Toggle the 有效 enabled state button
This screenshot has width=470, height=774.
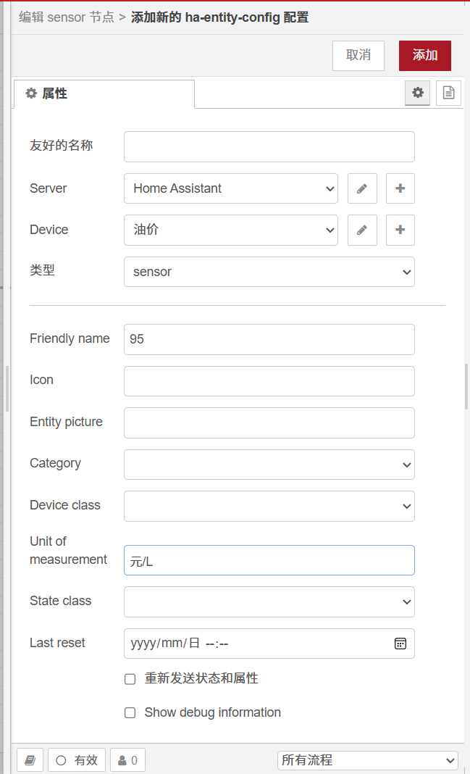point(77,760)
